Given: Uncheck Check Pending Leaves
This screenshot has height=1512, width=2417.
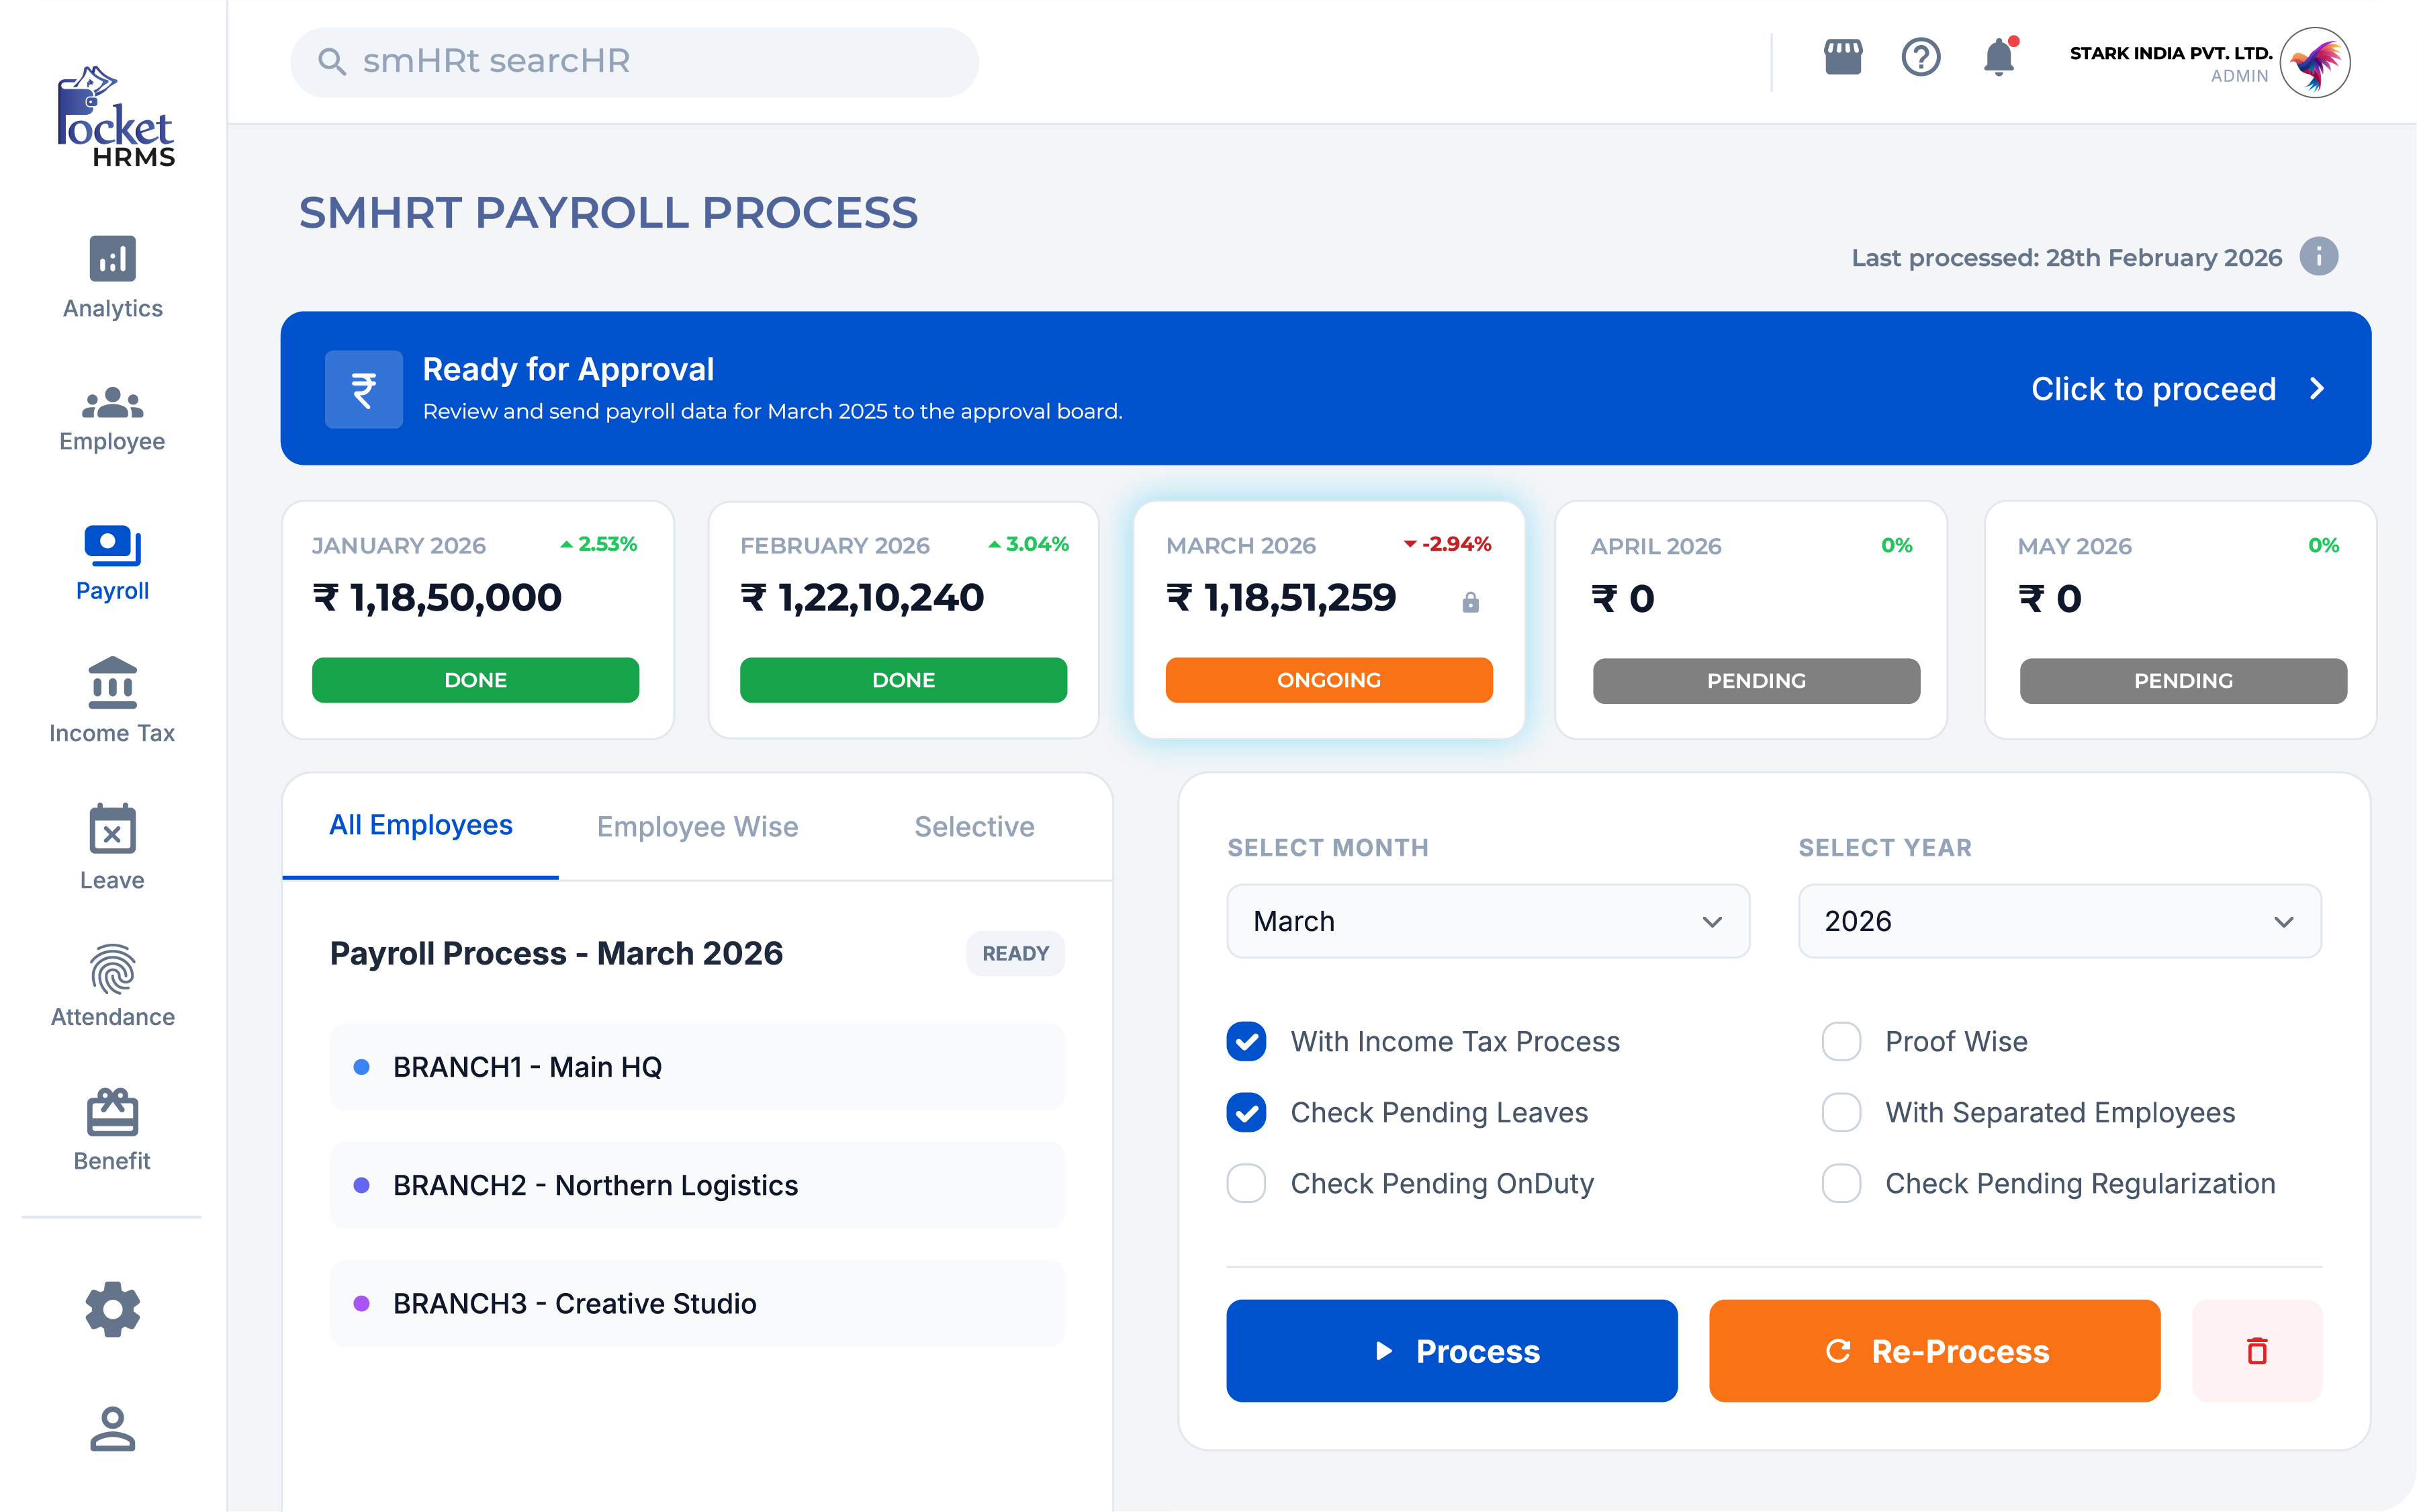Looking at the screenshot, I should pos(1246,1112).
